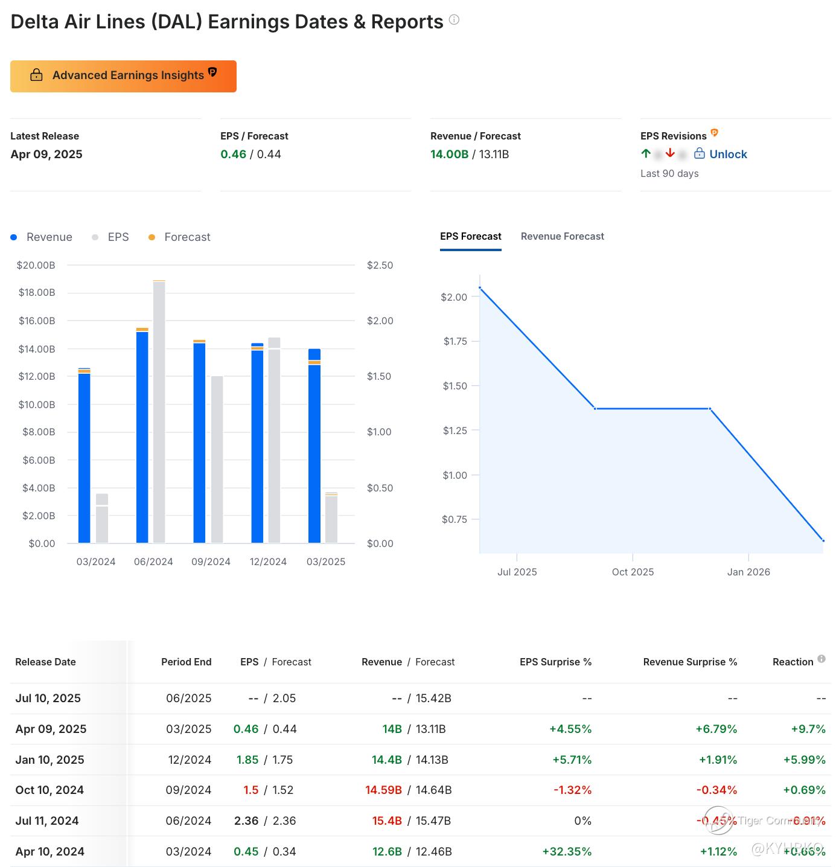Click the EPS Surprise % column header
Viewport: 839px width, 867px height.
(555, 662)
